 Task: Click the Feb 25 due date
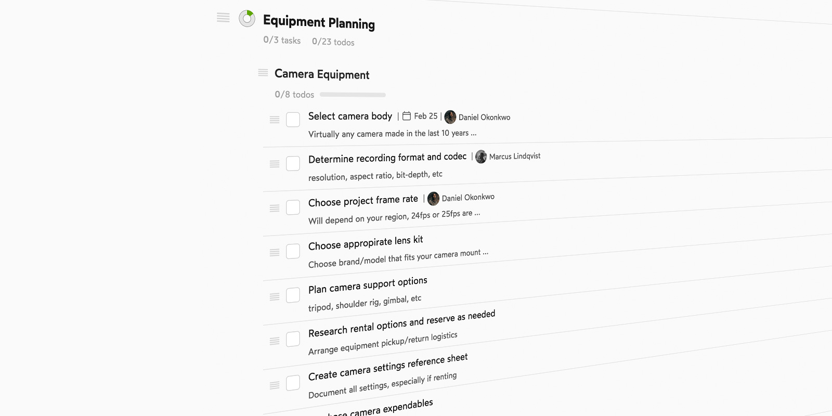click(x=426, y=116)
